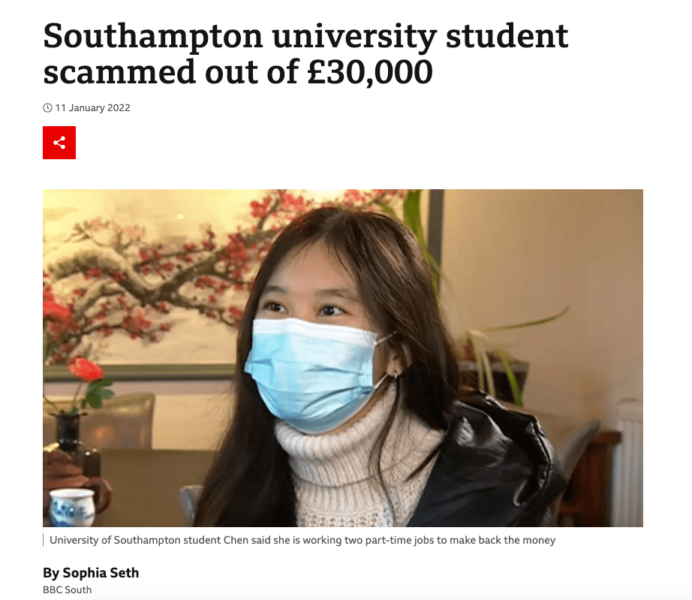
Task: Click the clock icon beside the date
Action: pyautogui.click(x=47, y=107)
